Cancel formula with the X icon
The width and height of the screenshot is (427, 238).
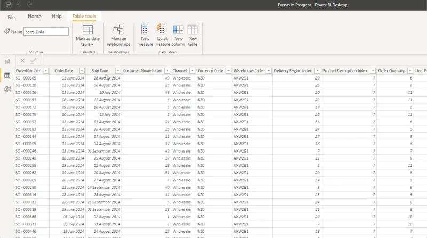coord(22,61)
